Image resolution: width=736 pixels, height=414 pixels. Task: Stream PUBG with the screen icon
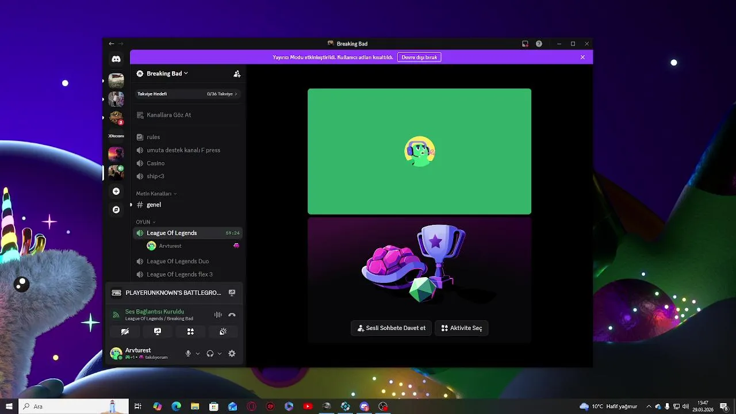coord(232,293)
